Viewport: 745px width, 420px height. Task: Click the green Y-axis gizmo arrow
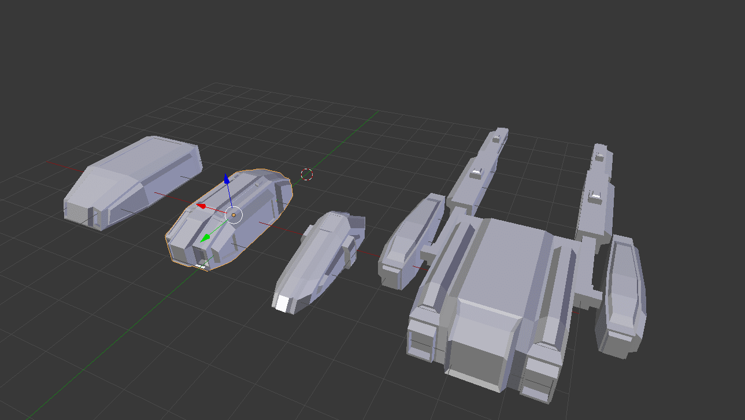(206, 237)
